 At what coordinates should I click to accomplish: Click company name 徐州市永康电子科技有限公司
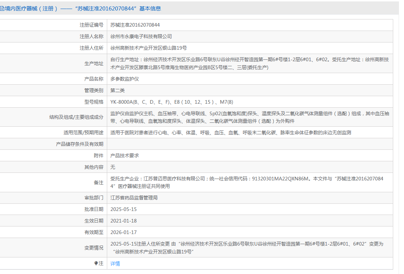click(141, 37)
